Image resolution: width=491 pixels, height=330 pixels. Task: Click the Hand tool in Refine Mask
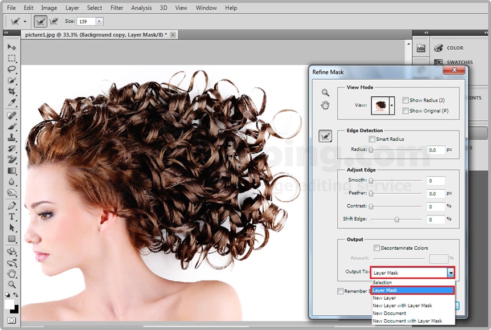[x=325, y=105]
